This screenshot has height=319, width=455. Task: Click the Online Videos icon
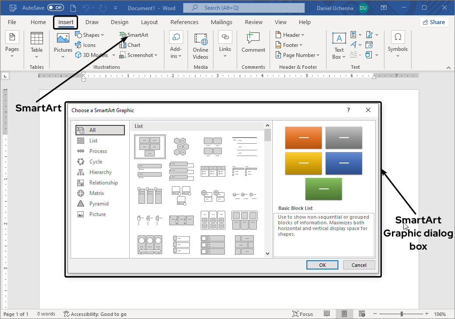click(200, 46)
